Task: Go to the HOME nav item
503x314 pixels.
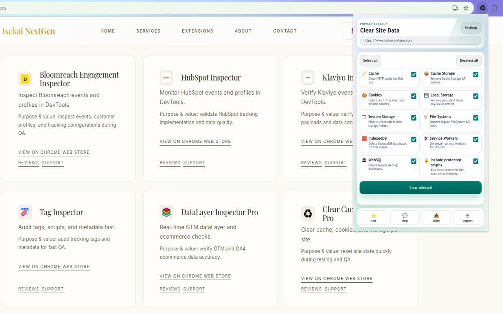Action: pyautogui.click(x=108, y=31)
